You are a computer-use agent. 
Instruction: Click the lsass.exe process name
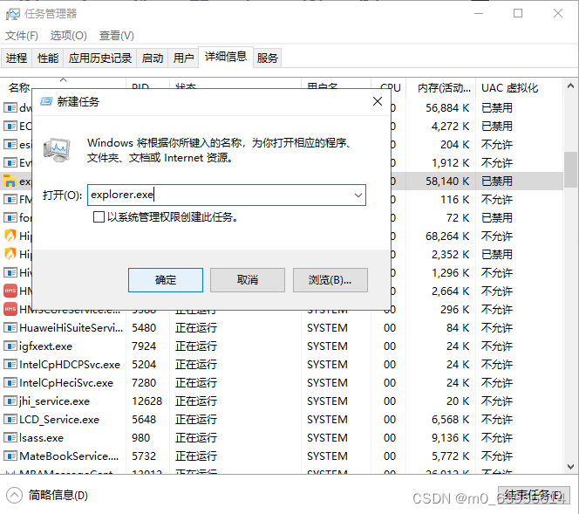click(x=41, y=438)
